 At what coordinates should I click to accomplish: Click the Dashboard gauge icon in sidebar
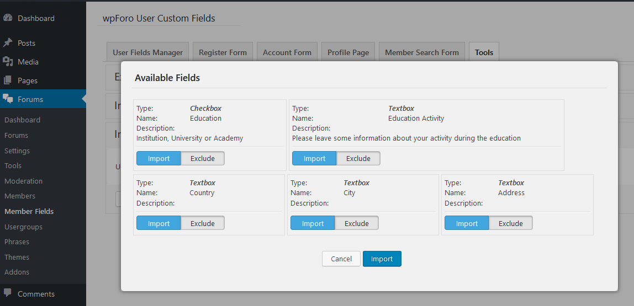tap(8, 18)
